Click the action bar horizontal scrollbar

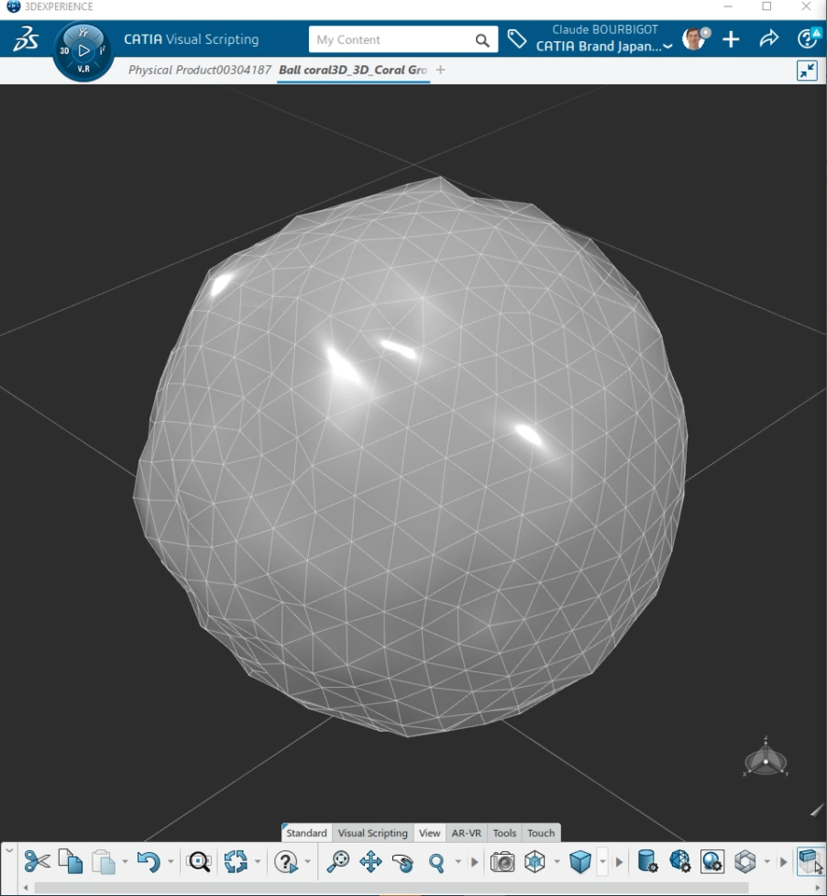(x=391, y=888)
